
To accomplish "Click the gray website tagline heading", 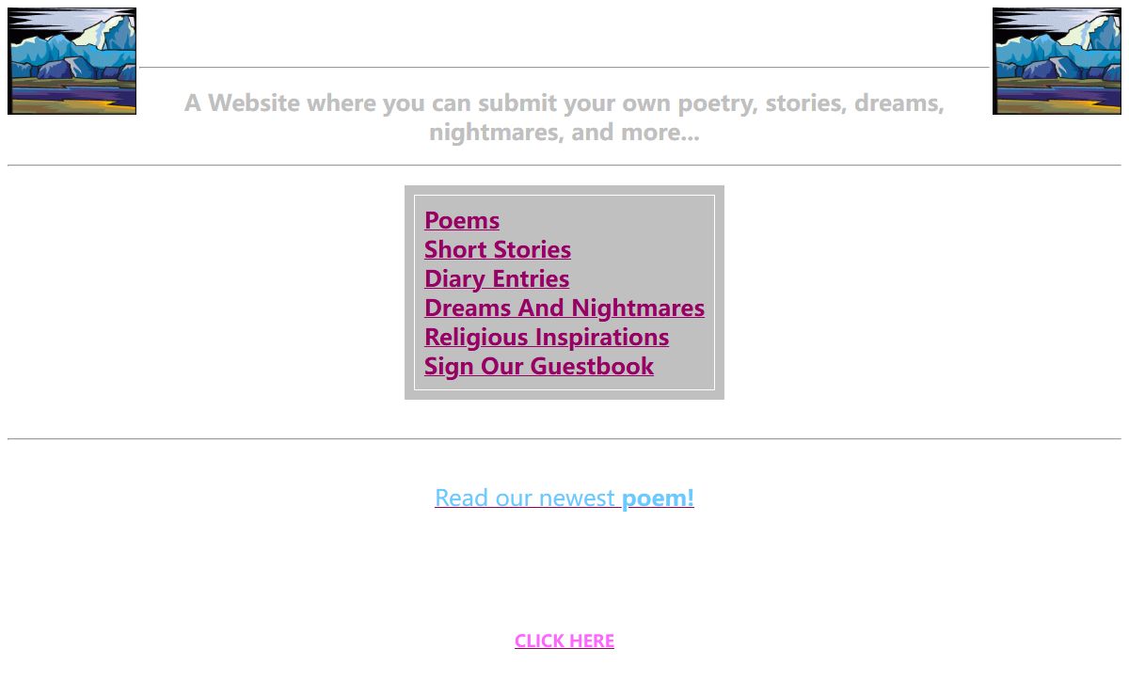I will (564, 118).
